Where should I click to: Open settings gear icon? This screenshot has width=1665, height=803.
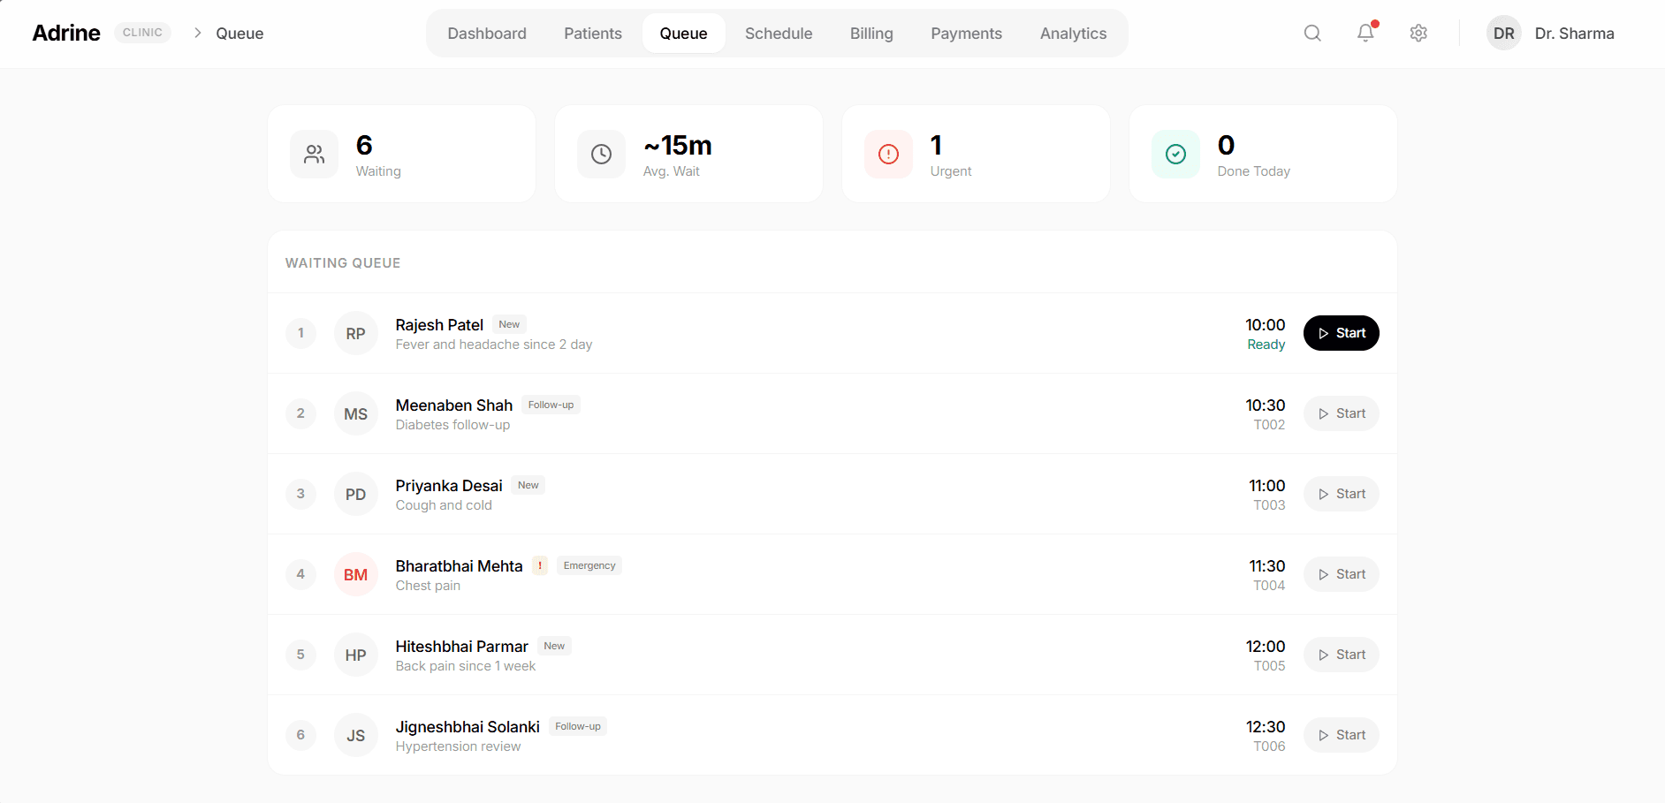coord(1418,34)
